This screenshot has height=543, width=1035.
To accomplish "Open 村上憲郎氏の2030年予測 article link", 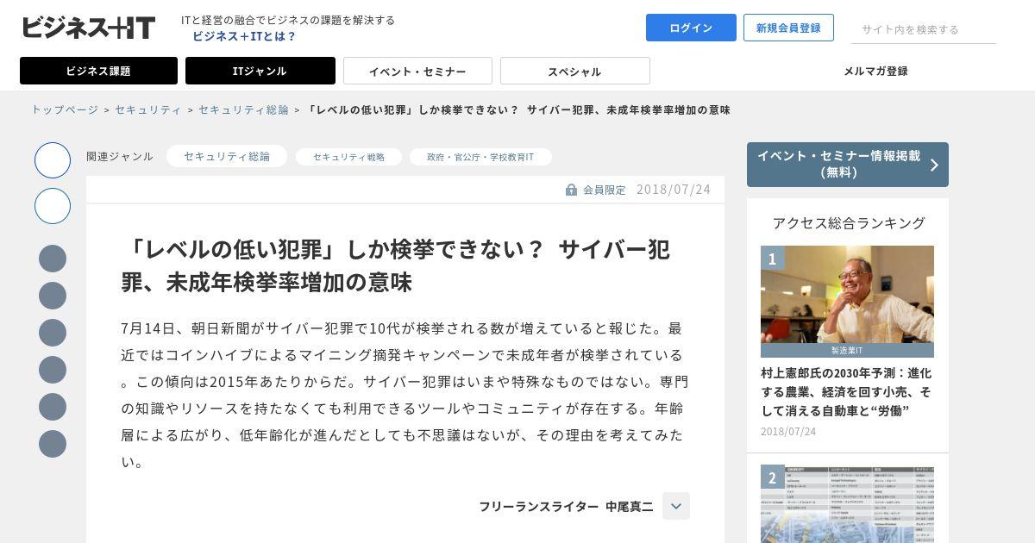I will 846,391.
